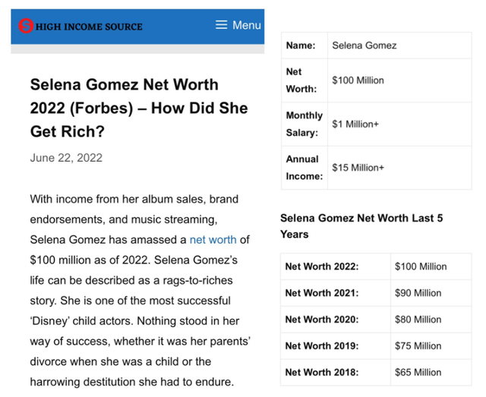Viewport: 486px width, 397px height.
Task: Open the High Income Source site title
Action: 89,27
